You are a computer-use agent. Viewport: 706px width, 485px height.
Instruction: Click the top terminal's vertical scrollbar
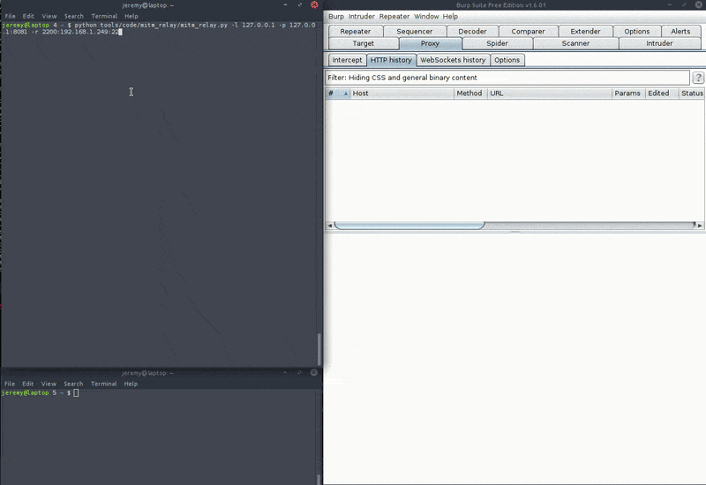[319, 349]
